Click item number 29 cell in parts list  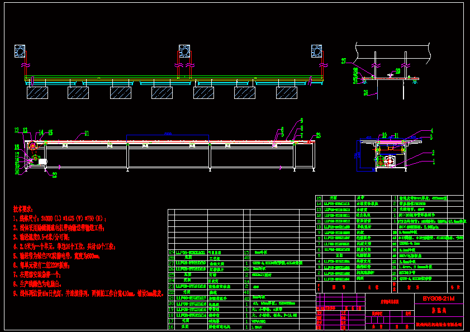click(172, 252)
